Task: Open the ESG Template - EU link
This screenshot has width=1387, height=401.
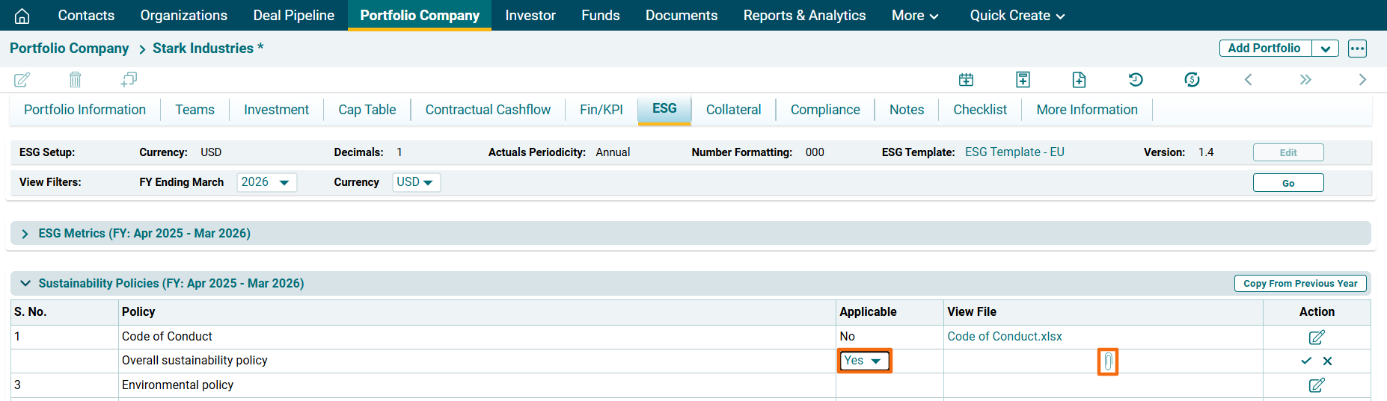Action: (1014, 152)
